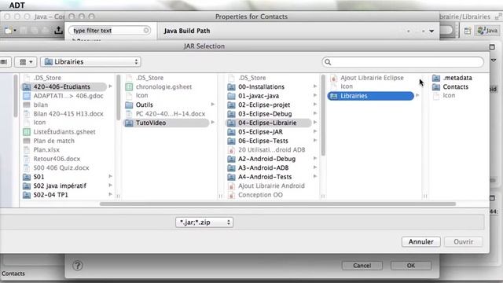The height and width of the screenshot is (283, 503).
Task: Expand the 05-Eclipse-JAR folder arrow
Action: pyautogui.click(x=315, y=131)
